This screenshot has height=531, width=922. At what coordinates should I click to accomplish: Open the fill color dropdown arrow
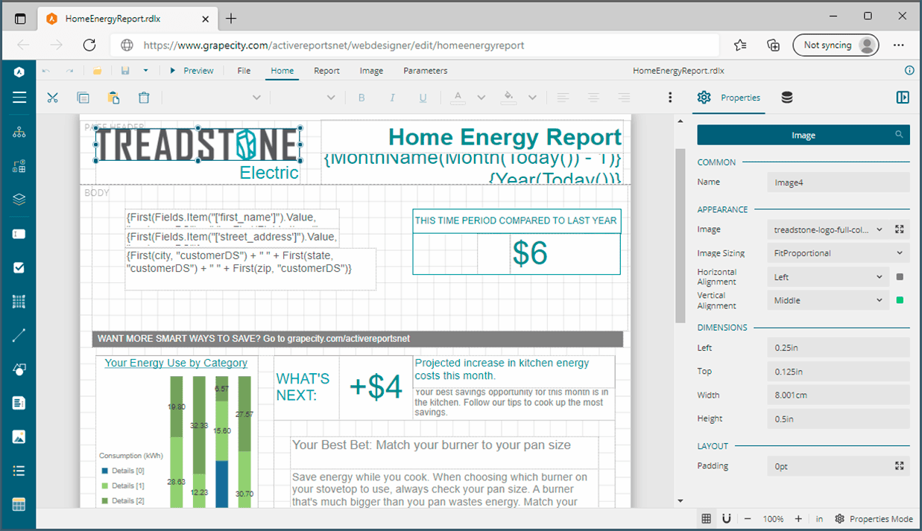click(532, 98)
